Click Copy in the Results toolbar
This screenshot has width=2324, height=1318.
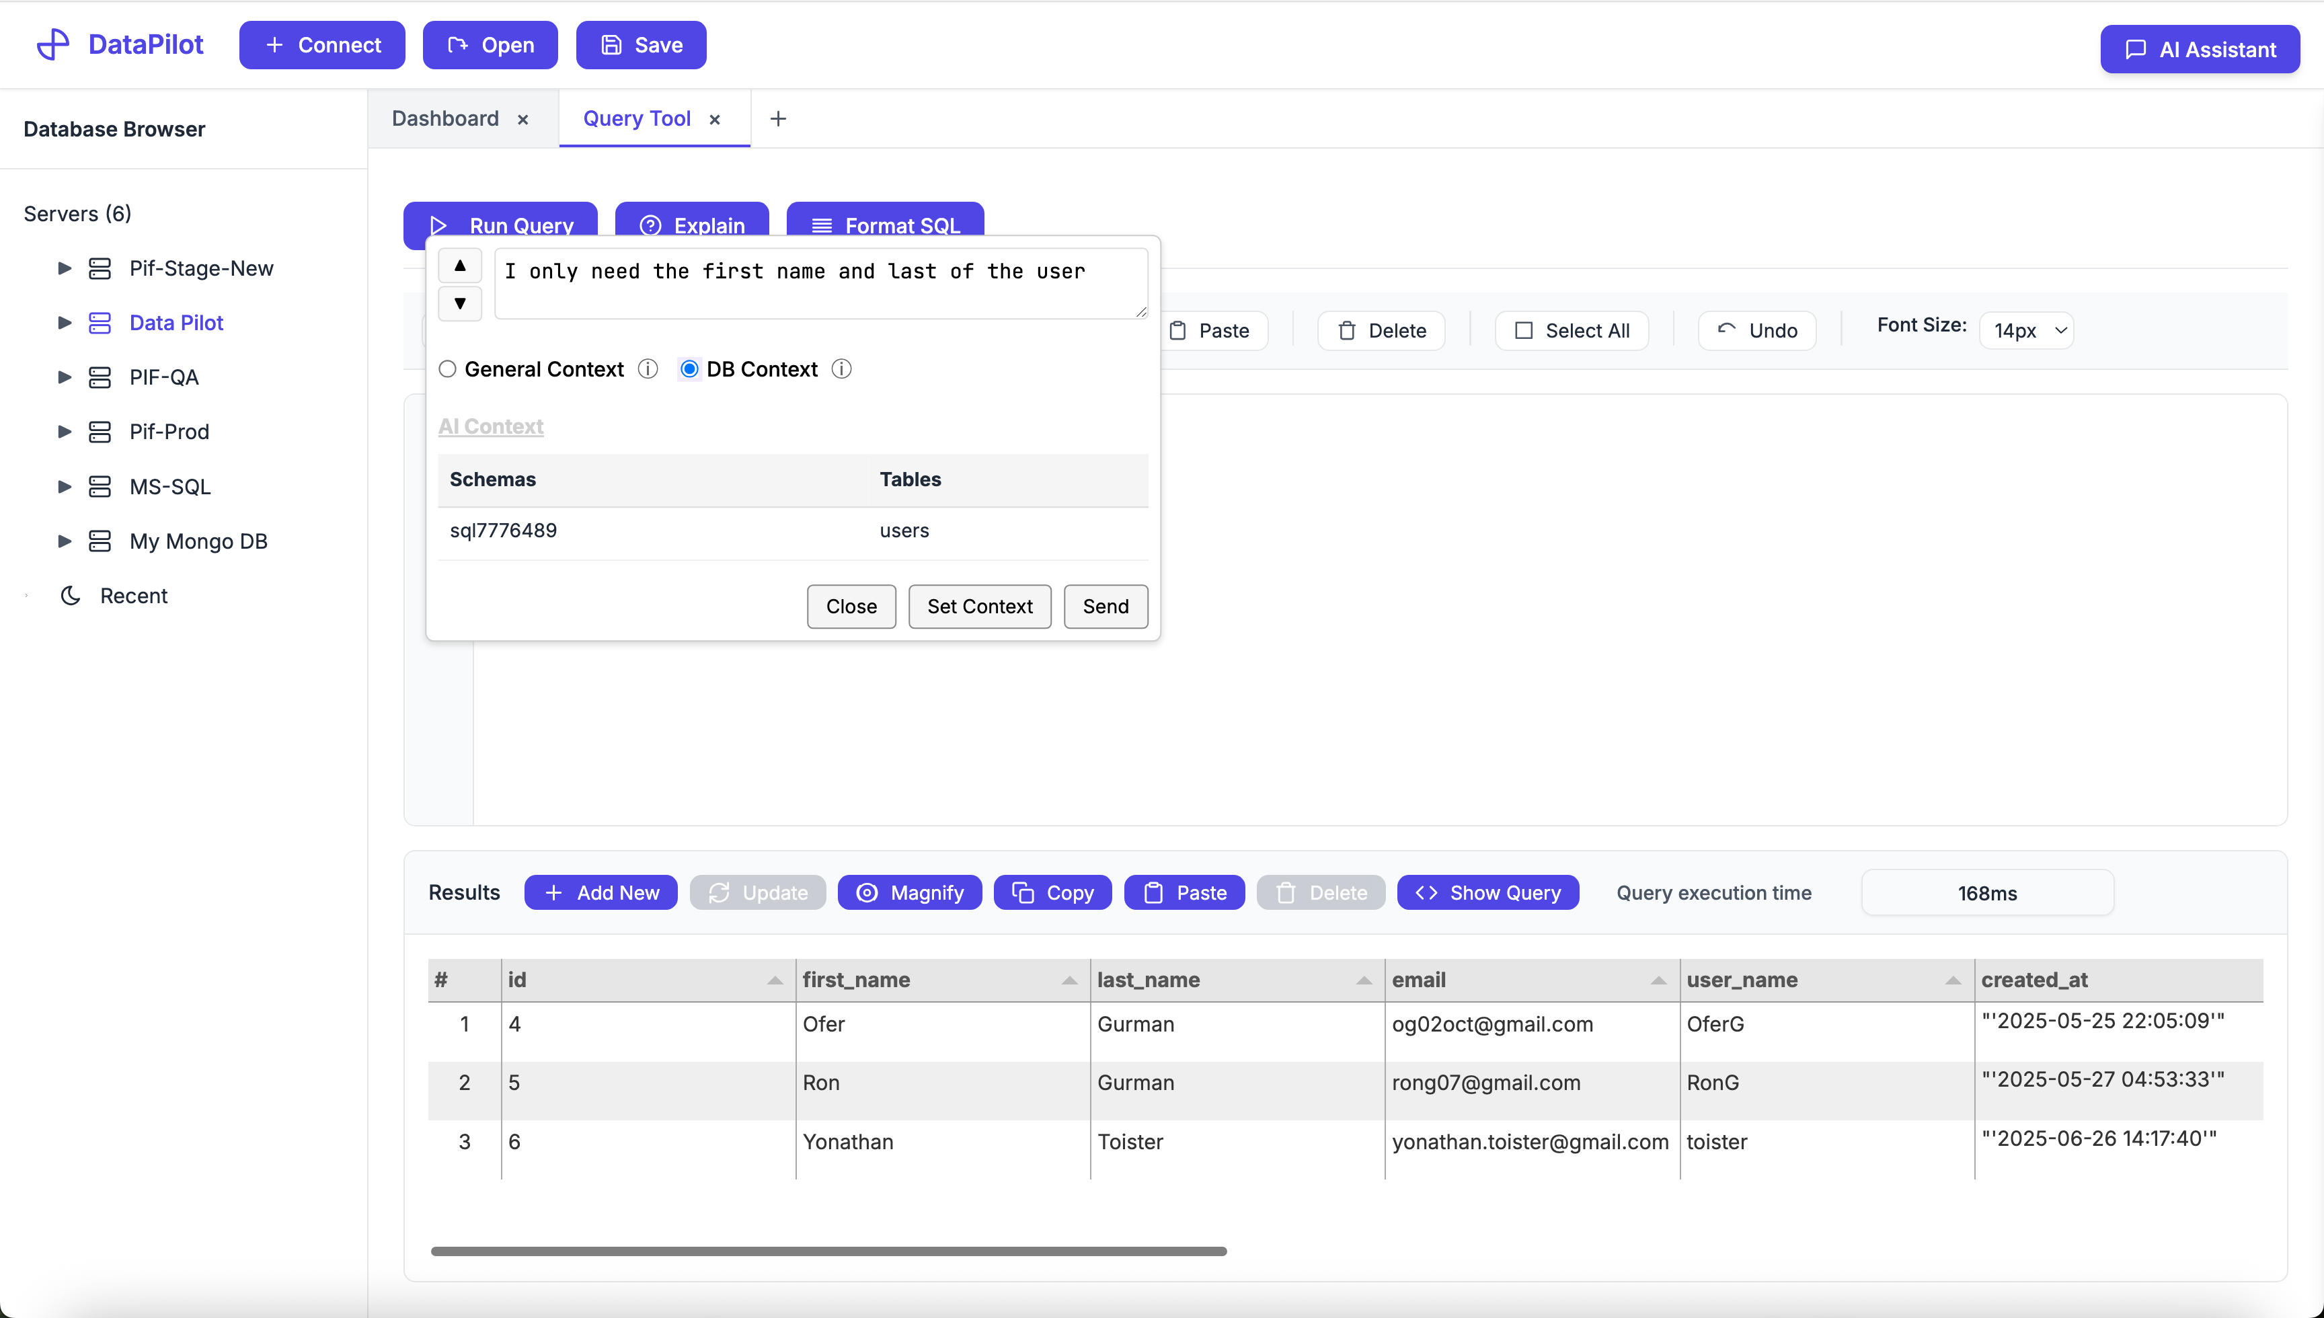point(1052,892)
